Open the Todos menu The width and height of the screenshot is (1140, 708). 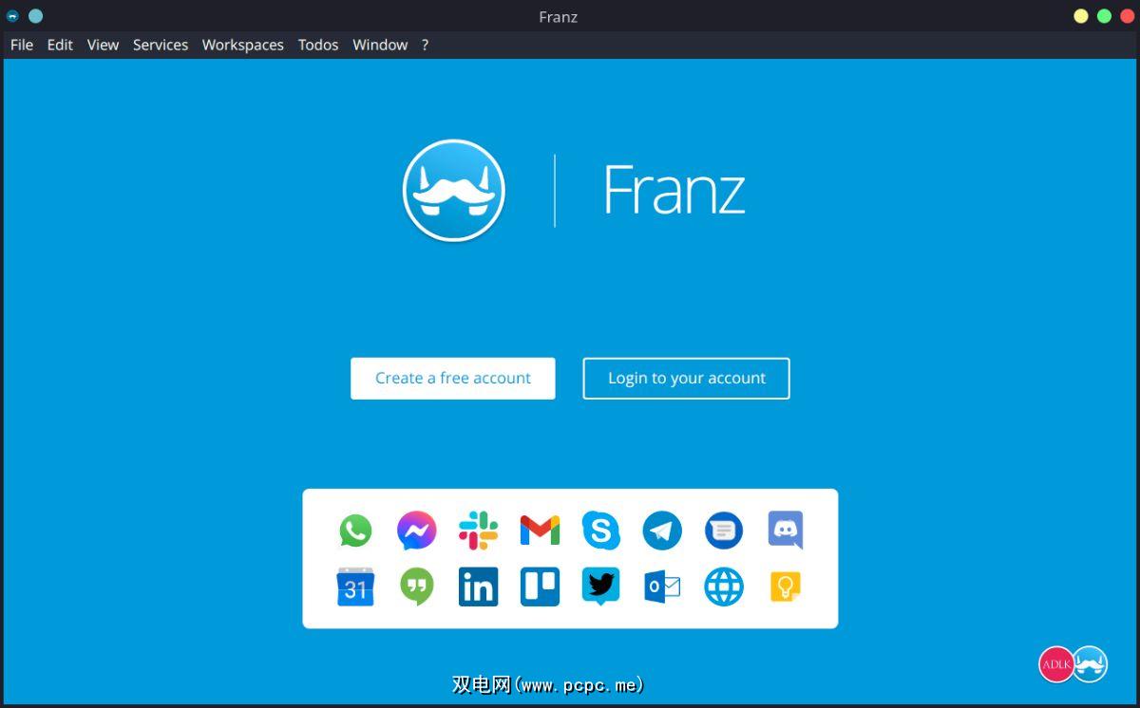(318, 45)
